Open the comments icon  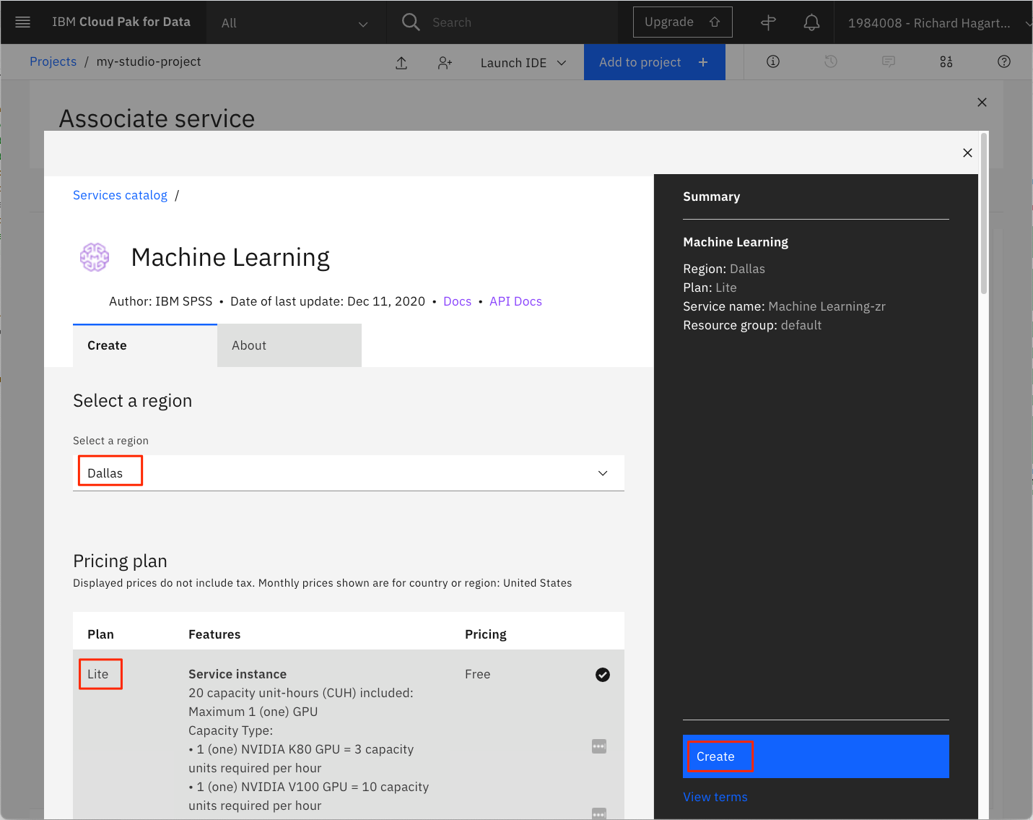(x=889, y=61)
